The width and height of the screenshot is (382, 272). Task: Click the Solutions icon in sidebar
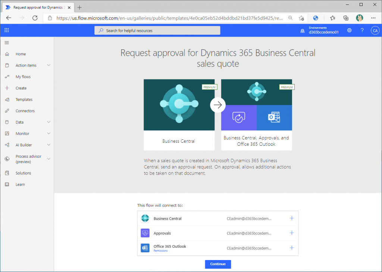coord(7,173)
